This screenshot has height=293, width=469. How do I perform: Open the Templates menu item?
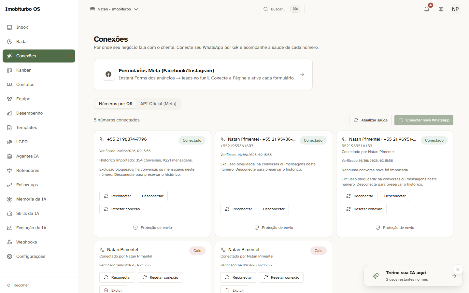(x=39, y=128)
